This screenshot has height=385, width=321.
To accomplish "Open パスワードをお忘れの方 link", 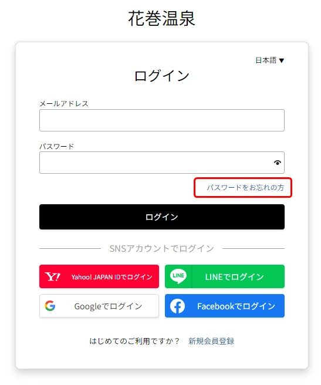I will click(x=245, y=188).
